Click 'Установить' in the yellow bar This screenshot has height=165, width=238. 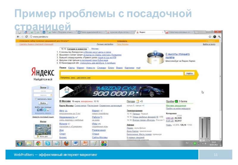[x=122, y=41]
